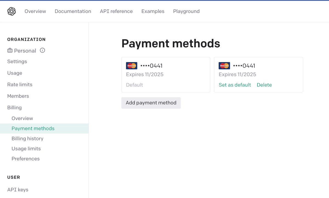This screenshot has width=329, height=198.
Task: Open organization Settings in sidebar
Action: pyautogui.click(x=17, y=62)
